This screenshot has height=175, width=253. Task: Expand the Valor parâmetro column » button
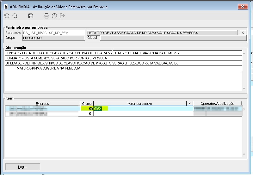pos(190,104)
